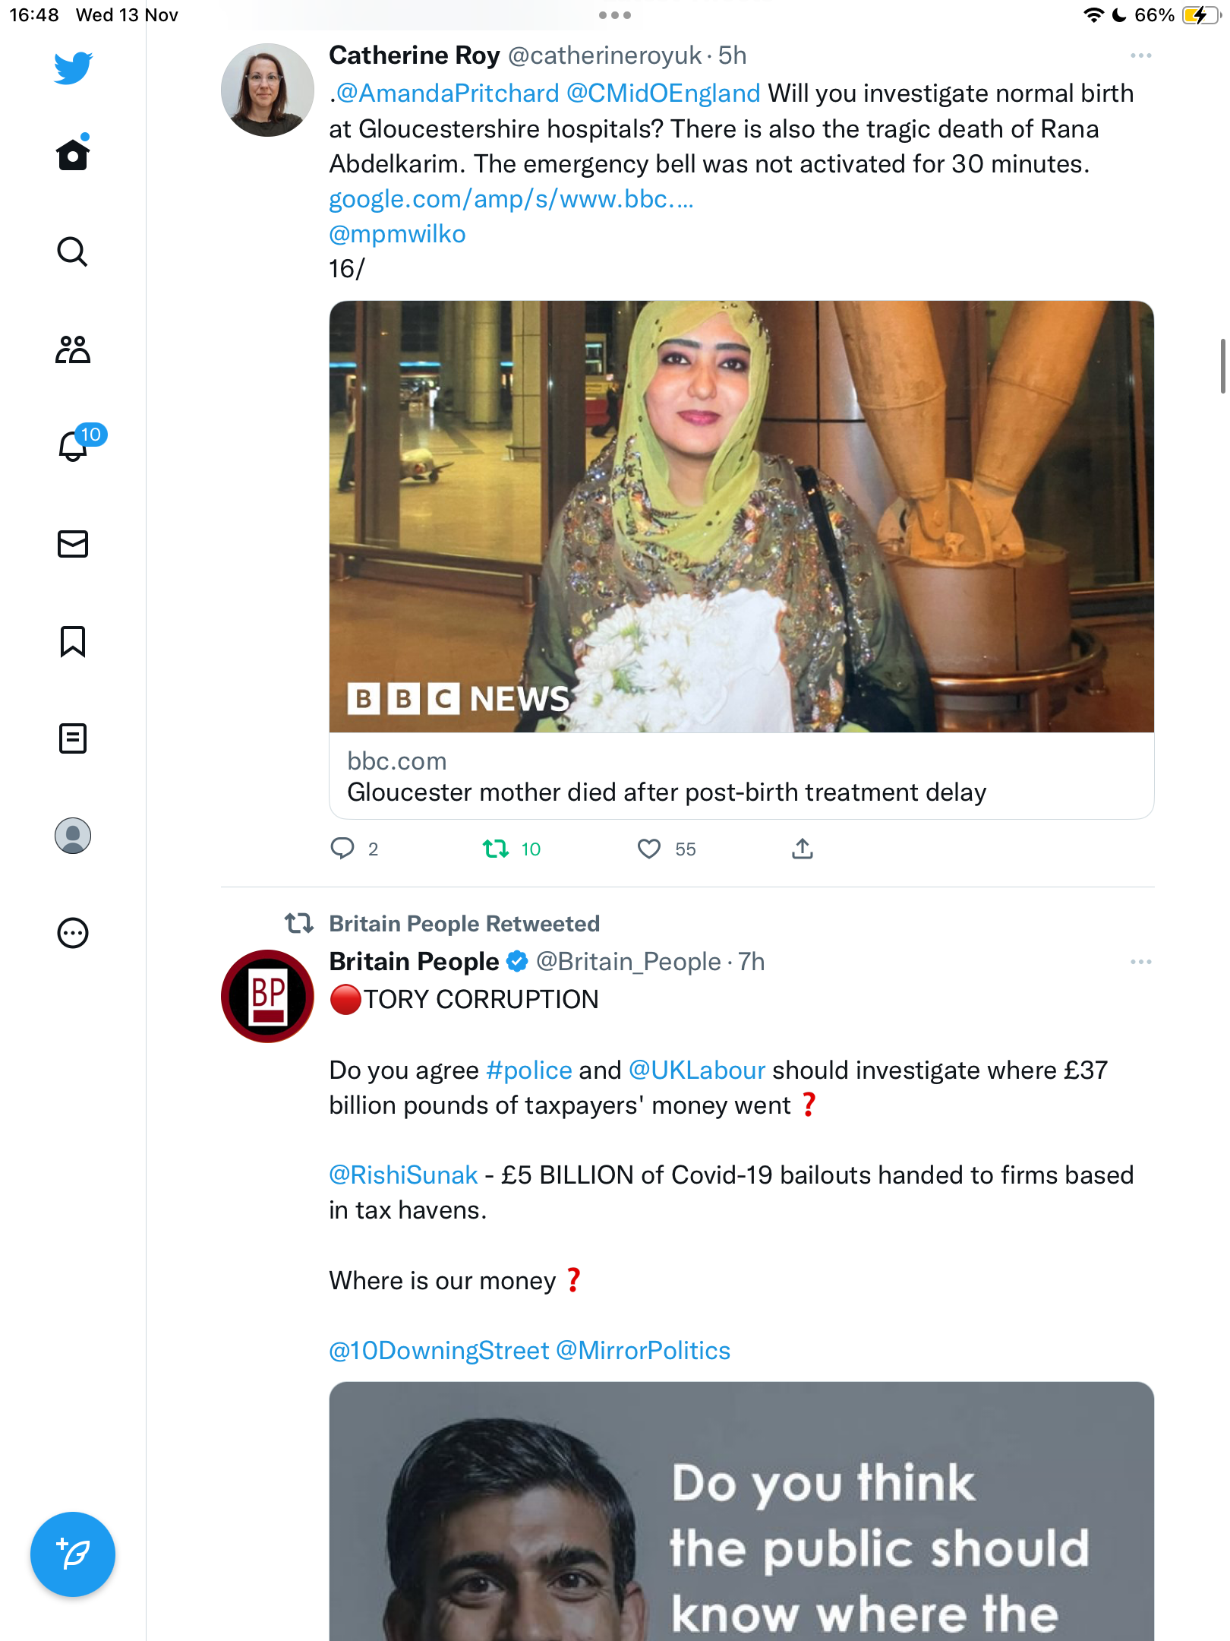1230x1641 pixels.
Task: Tap the compose new tweet button
Action: pyautogui.click(x=73, y=1554)
